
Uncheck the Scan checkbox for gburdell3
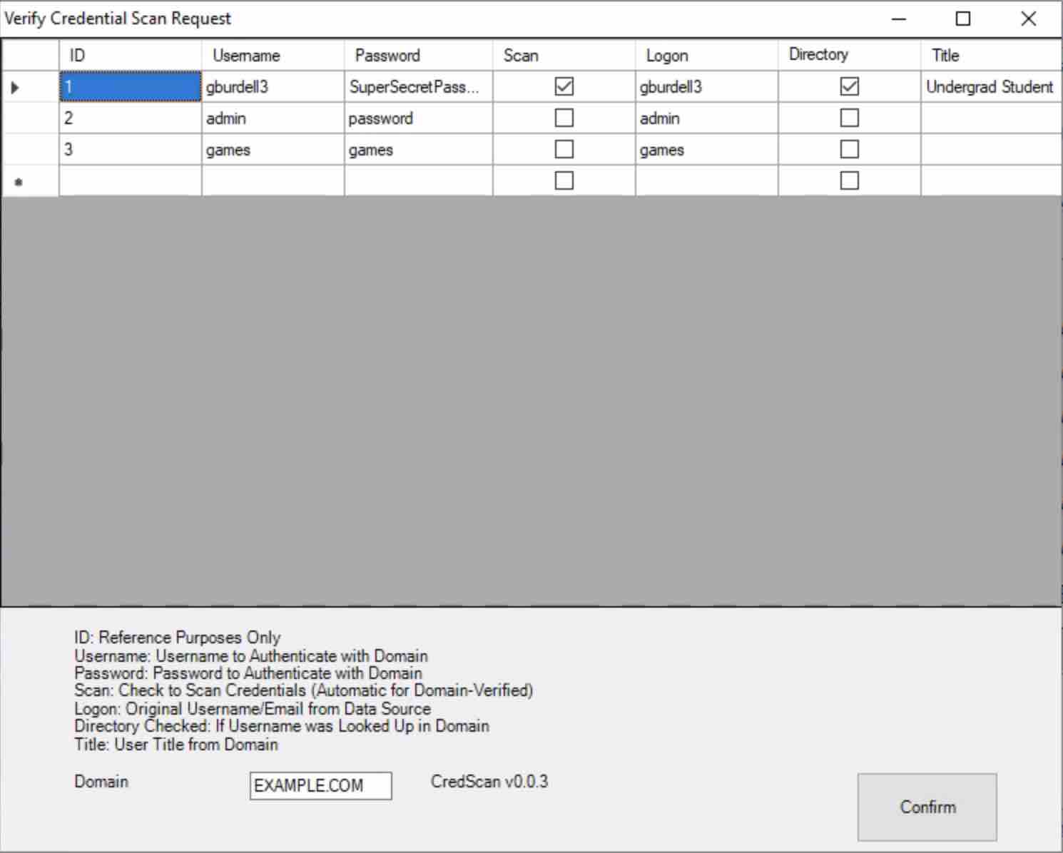pos(563,86)
